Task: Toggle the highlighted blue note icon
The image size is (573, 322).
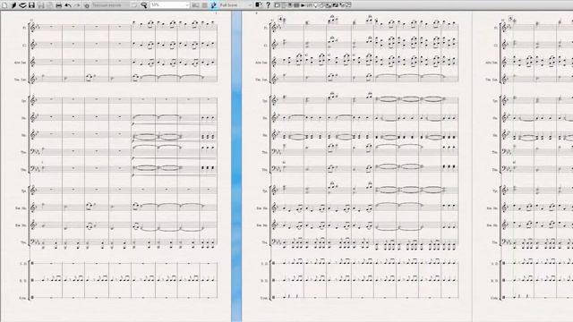Action: 214,5
